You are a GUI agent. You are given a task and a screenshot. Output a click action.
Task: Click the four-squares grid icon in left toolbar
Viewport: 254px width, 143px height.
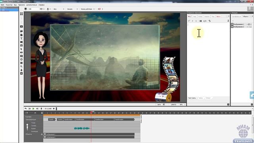click(x=21, y=14)
